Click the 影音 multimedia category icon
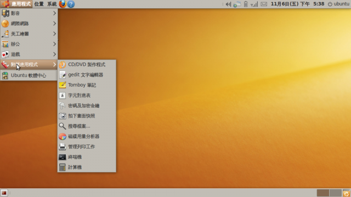 (x=5, y=13)
